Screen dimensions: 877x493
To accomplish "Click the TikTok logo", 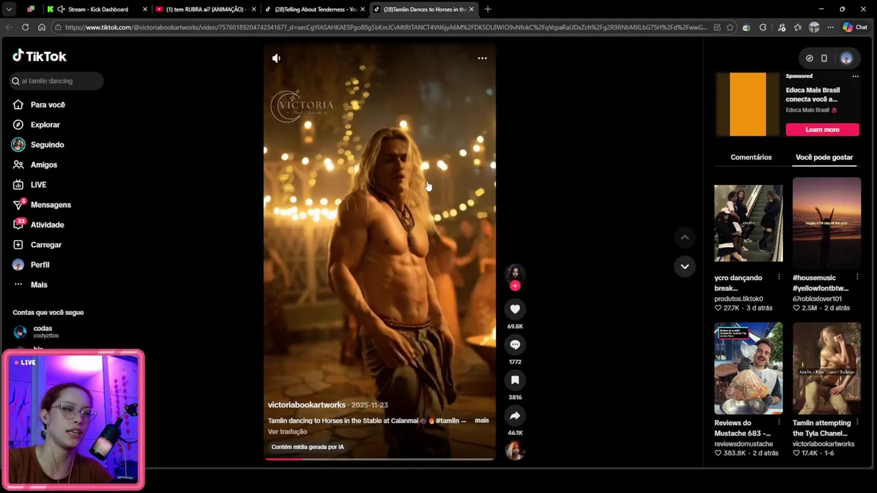I will pyautogui.click(x=39, y=56).
